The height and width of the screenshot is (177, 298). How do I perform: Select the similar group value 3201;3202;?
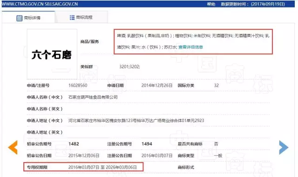coord(129,67)
